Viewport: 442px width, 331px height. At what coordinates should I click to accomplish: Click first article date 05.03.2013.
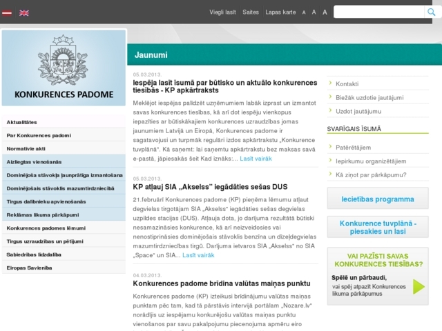(147, 74)
